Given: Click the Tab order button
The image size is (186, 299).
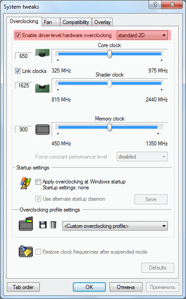Looking at the screenshot, I should pyautogui.click(x=23, y=287).
